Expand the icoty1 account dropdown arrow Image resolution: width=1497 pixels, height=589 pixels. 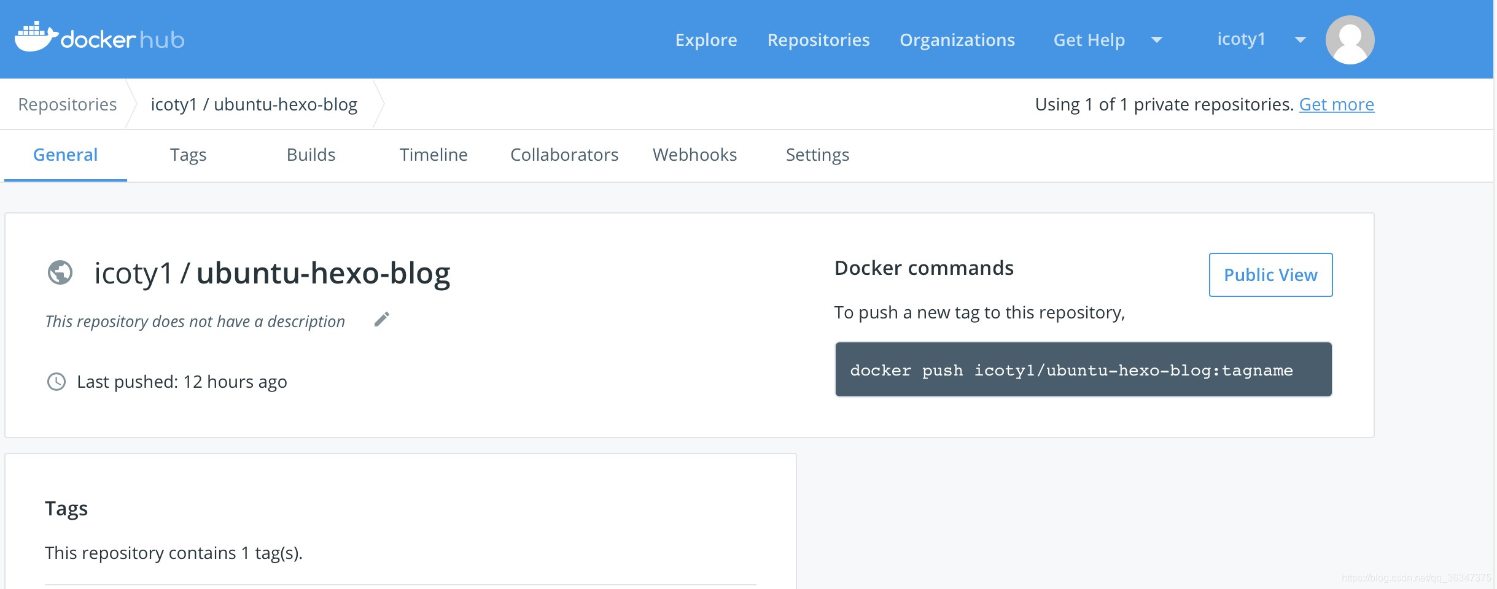click(x=1300, y=40)
